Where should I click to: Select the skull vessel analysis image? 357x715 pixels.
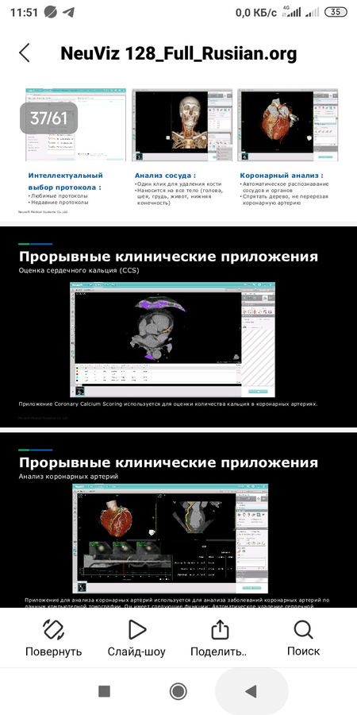tap(182, 125)
